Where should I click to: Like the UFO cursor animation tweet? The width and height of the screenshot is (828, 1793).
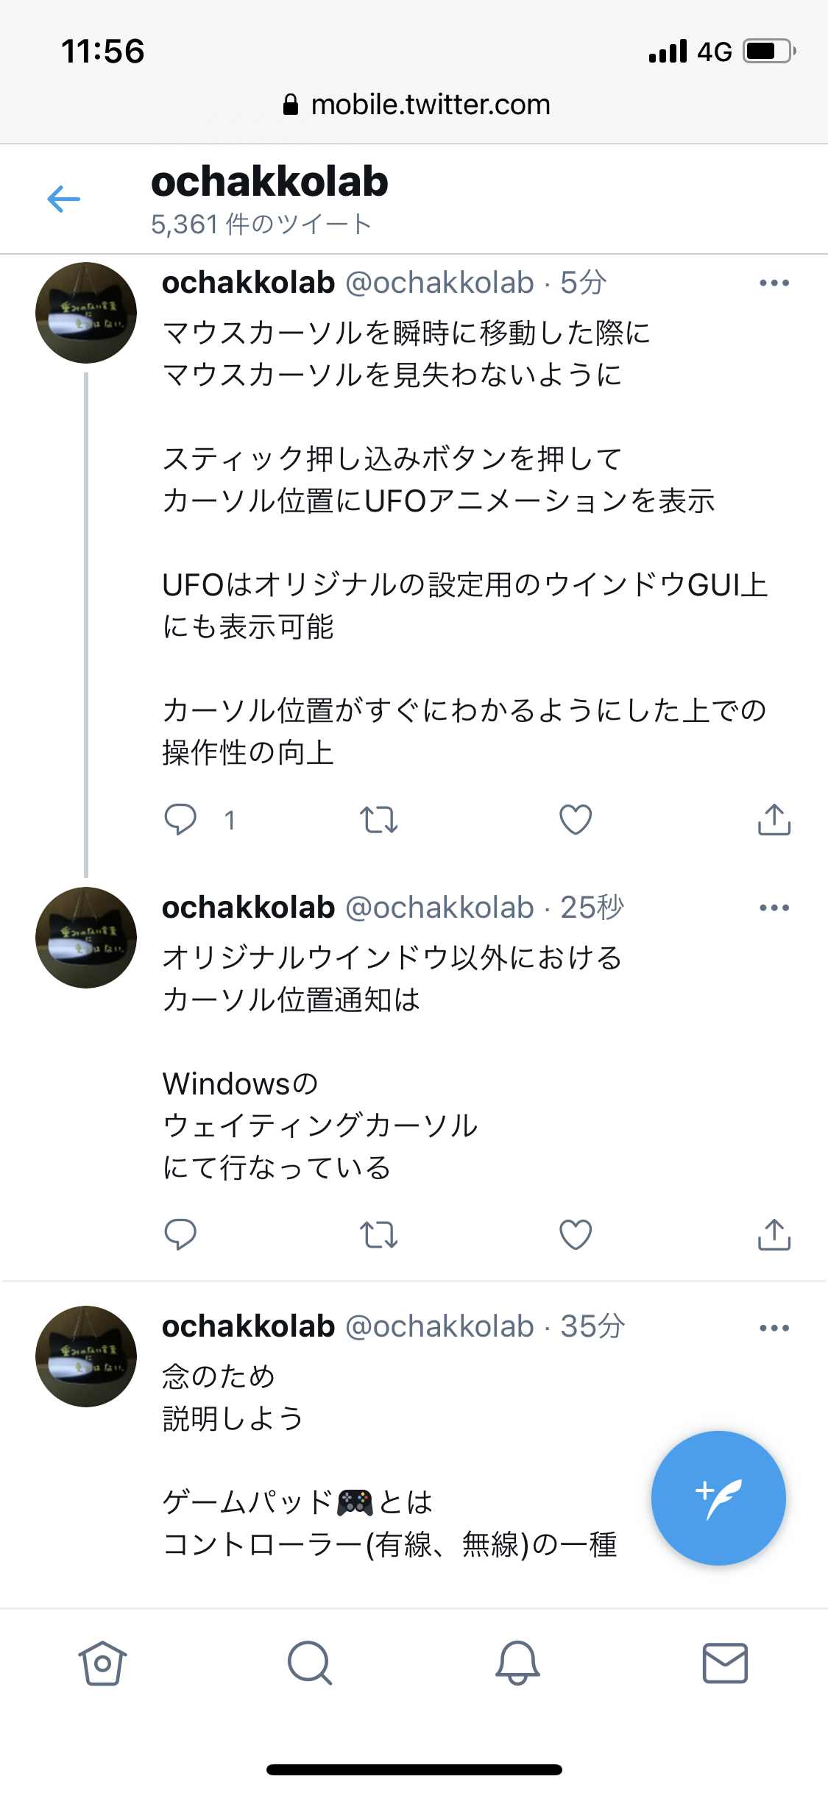[576, 819]
